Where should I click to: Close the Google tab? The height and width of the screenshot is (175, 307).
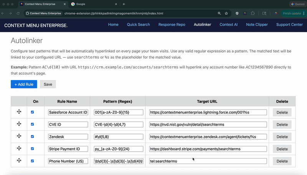(116, 4)
